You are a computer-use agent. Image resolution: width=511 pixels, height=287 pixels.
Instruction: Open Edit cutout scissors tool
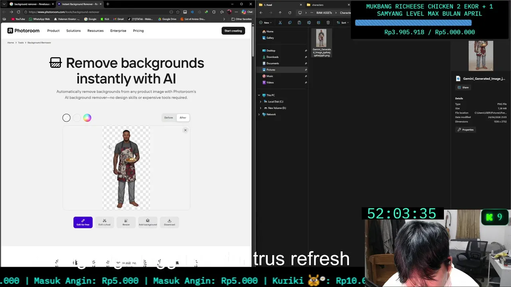tap(105, 222)
